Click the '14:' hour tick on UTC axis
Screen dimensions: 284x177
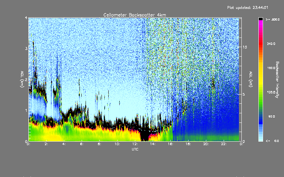point(153,144)
